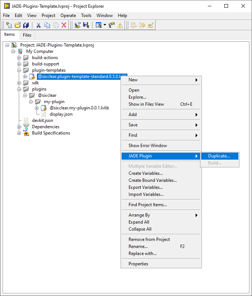The height and width of the screenshot is (296, 252).
Task: Expand the Dependencies node
Action: click(19, 127)
